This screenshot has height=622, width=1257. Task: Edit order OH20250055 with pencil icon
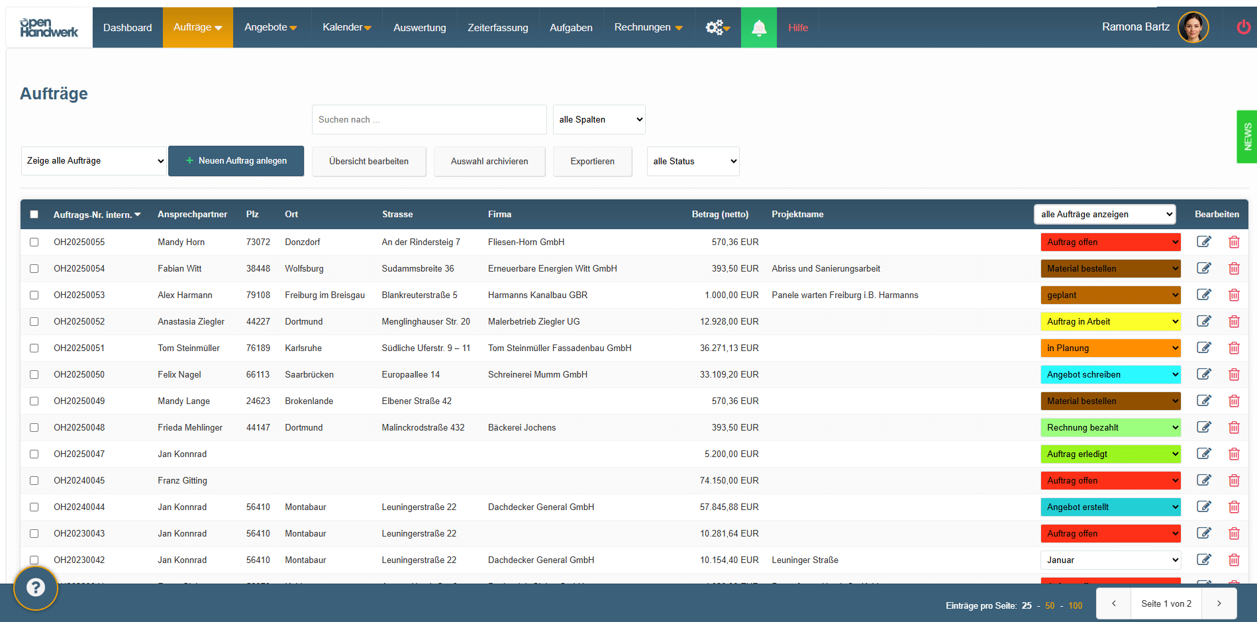(x=1203, y=242)
